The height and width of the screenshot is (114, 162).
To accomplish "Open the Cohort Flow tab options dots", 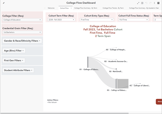I will click(x=71, y=8).
